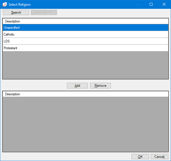The height and width of the screenshot is (161, 171).
Task: Click the empty gray area of the upper list
Action: (85, 65)
